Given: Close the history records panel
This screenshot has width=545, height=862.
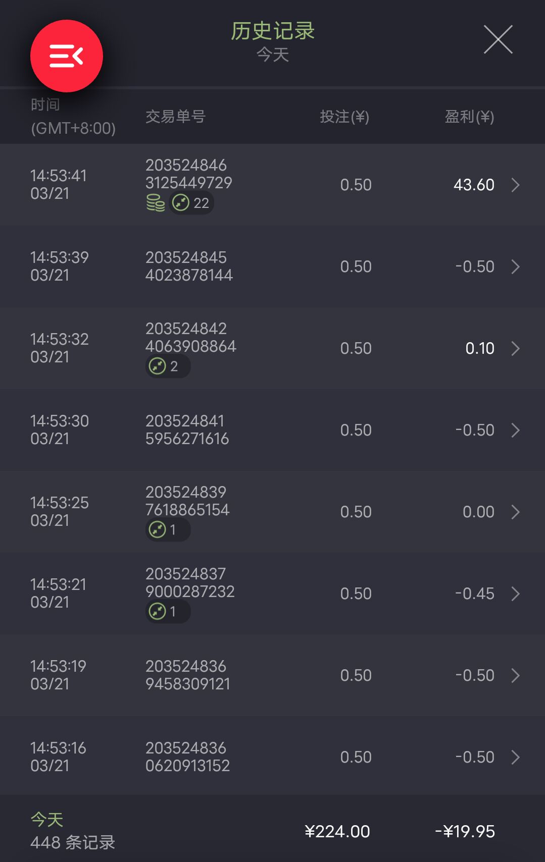Looking at the screenshot, I should (x=498, y=39).
